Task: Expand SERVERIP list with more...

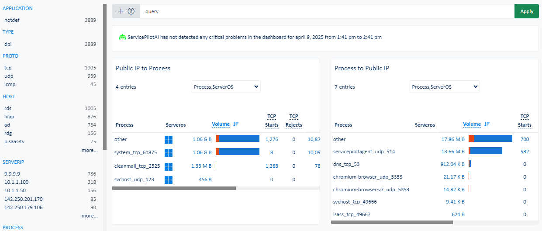Action: pyautogui.click(x=90, y=216)
